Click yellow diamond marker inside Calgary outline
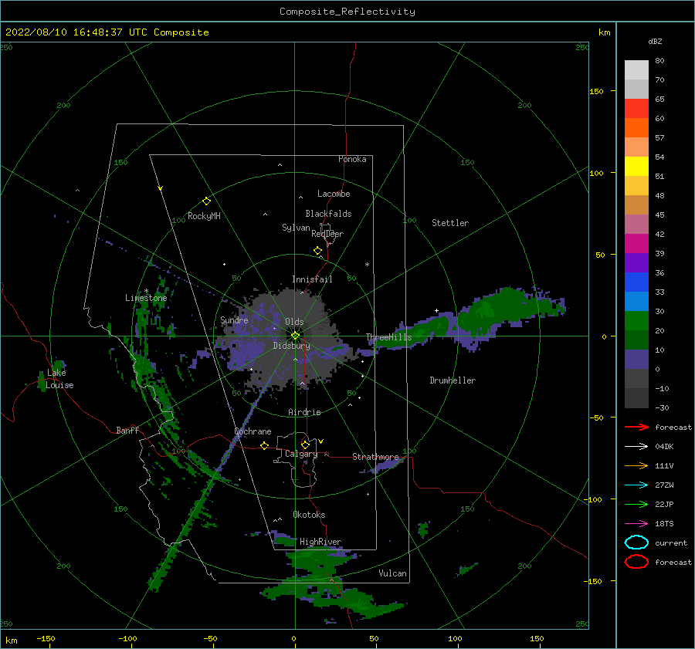This screenshot has height=649, width=695. 305,444
